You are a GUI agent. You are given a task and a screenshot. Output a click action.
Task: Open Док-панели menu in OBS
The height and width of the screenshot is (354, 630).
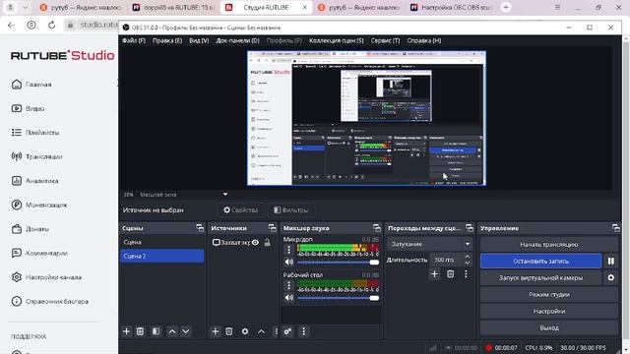(237, 40)
